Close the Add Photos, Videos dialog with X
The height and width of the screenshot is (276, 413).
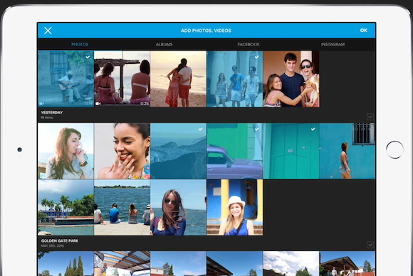point(48,31)
